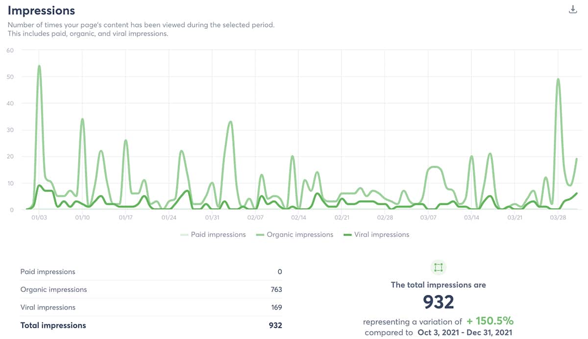The height and width of the screenshot is (339, 588).
Task: Click the green total impressions badge icon
Action: point(438,267)
